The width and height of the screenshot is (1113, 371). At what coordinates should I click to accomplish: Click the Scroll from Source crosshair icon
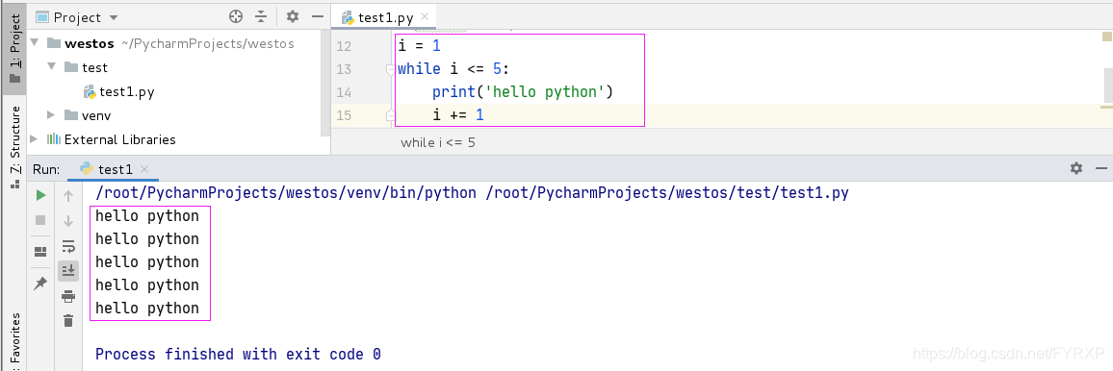(x=237, y=17)
